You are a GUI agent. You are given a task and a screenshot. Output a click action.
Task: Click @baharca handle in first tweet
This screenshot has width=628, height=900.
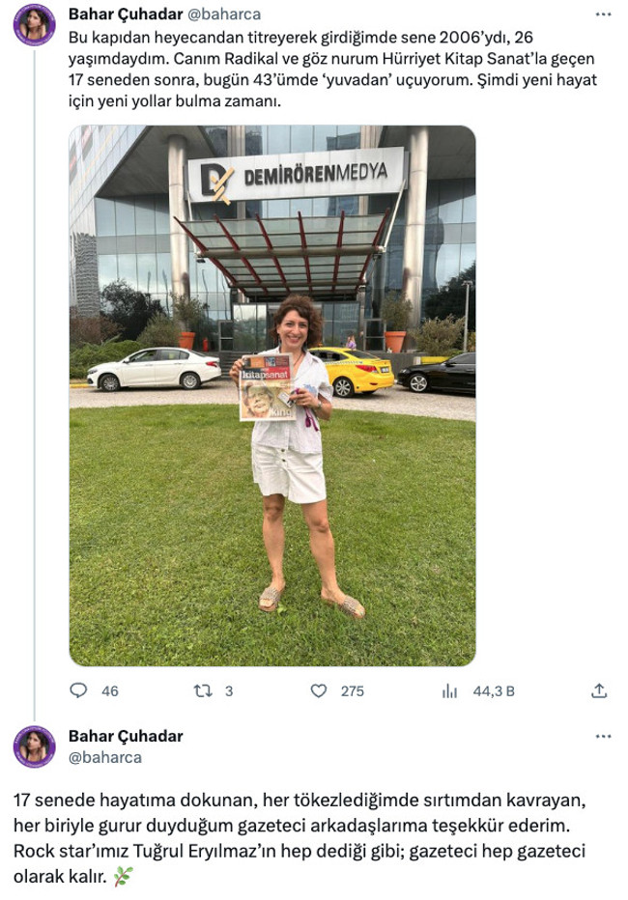[224, 14]
